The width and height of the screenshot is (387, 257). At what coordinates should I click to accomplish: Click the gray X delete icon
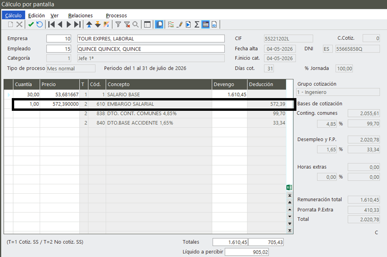pyautogui.click(x=19, y=25)
